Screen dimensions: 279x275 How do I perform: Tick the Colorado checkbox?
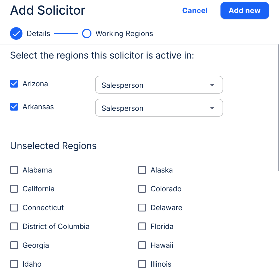[142, 189]
